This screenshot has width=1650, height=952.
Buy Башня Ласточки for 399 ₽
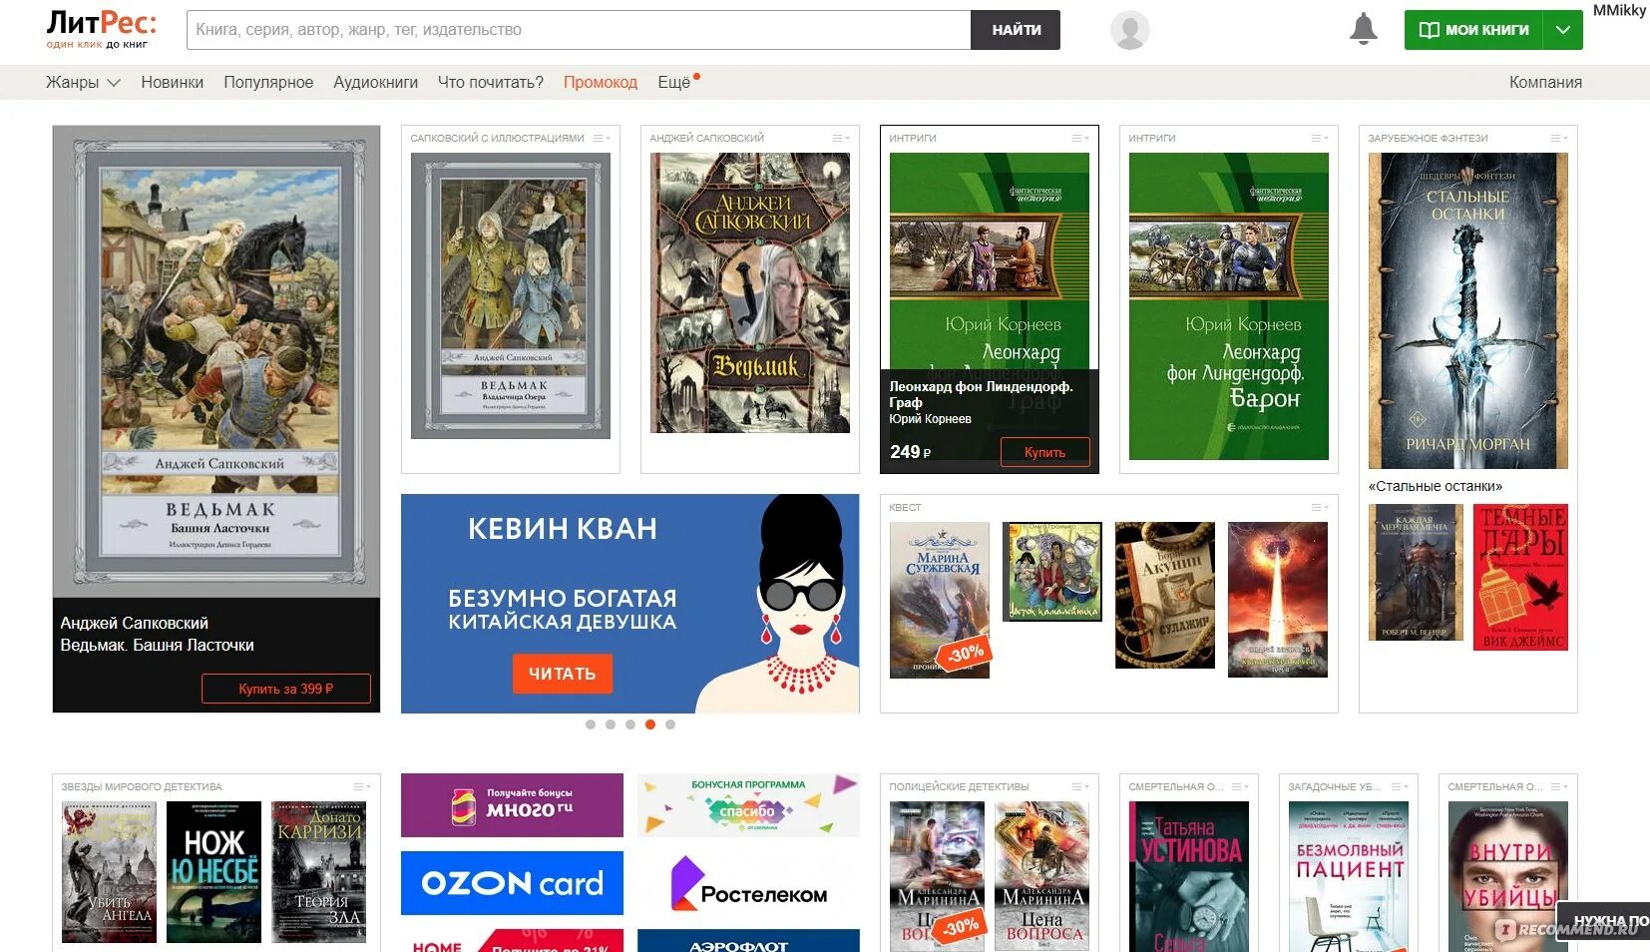coord(286,689)
